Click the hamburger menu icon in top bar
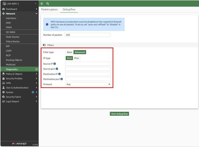The image size is (199, 147). (x=42, y=4)
